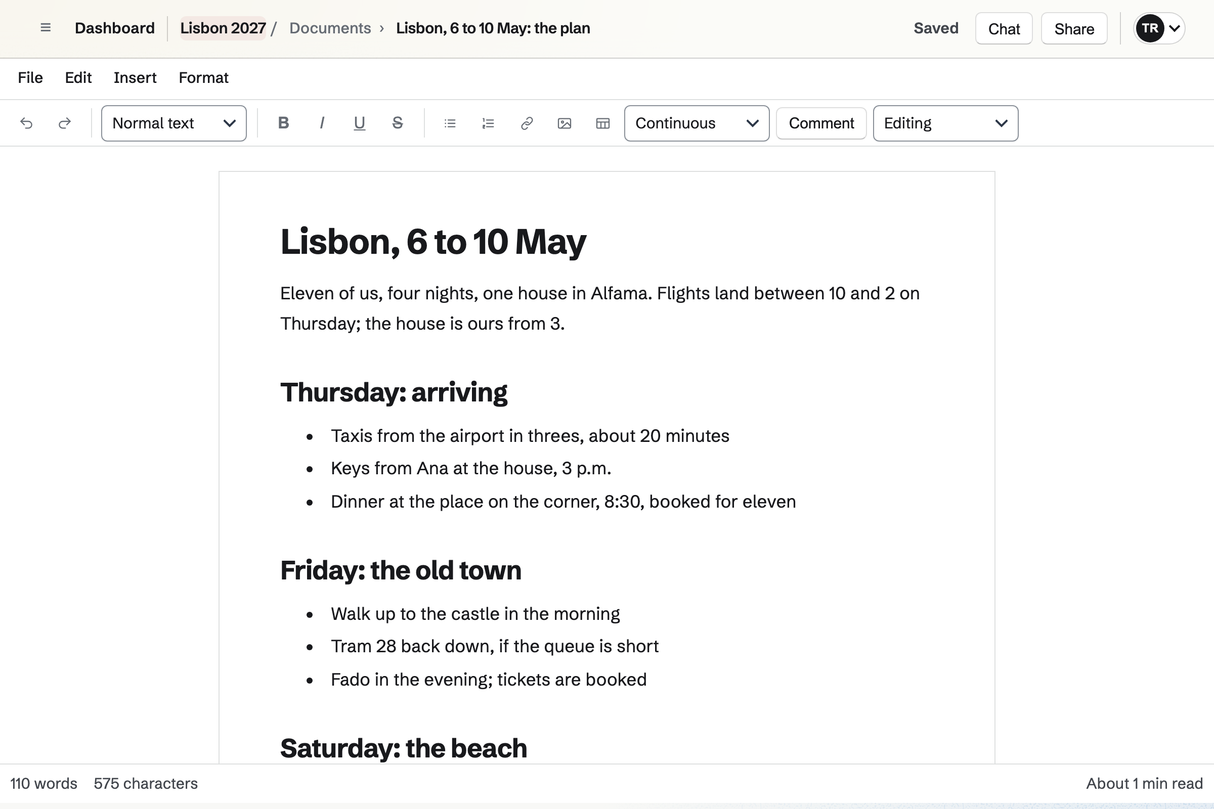Viewport: 1214px width, 809px height.
Task: Click the 'Thursday: arriving' heading
Action: coord(394,392)
